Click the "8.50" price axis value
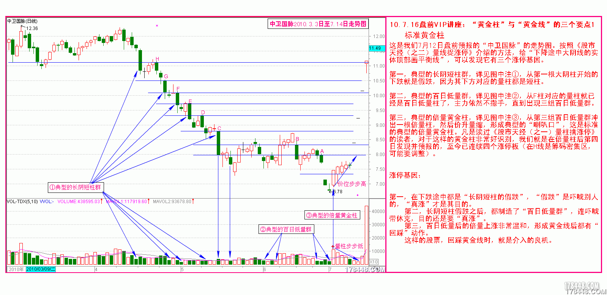This screenshot has width=607, height=295. click(380, 140)
